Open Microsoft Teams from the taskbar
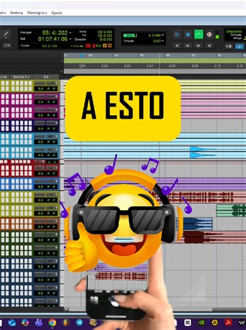 (x=39, y=323)
